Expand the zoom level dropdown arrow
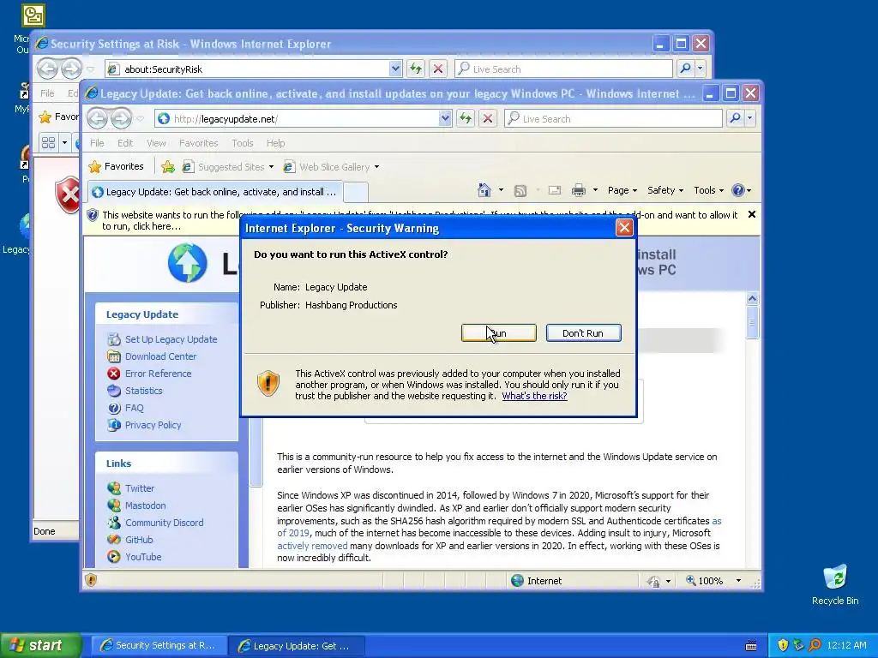Screen dimensions: 878x658 [x=738, y=581]
